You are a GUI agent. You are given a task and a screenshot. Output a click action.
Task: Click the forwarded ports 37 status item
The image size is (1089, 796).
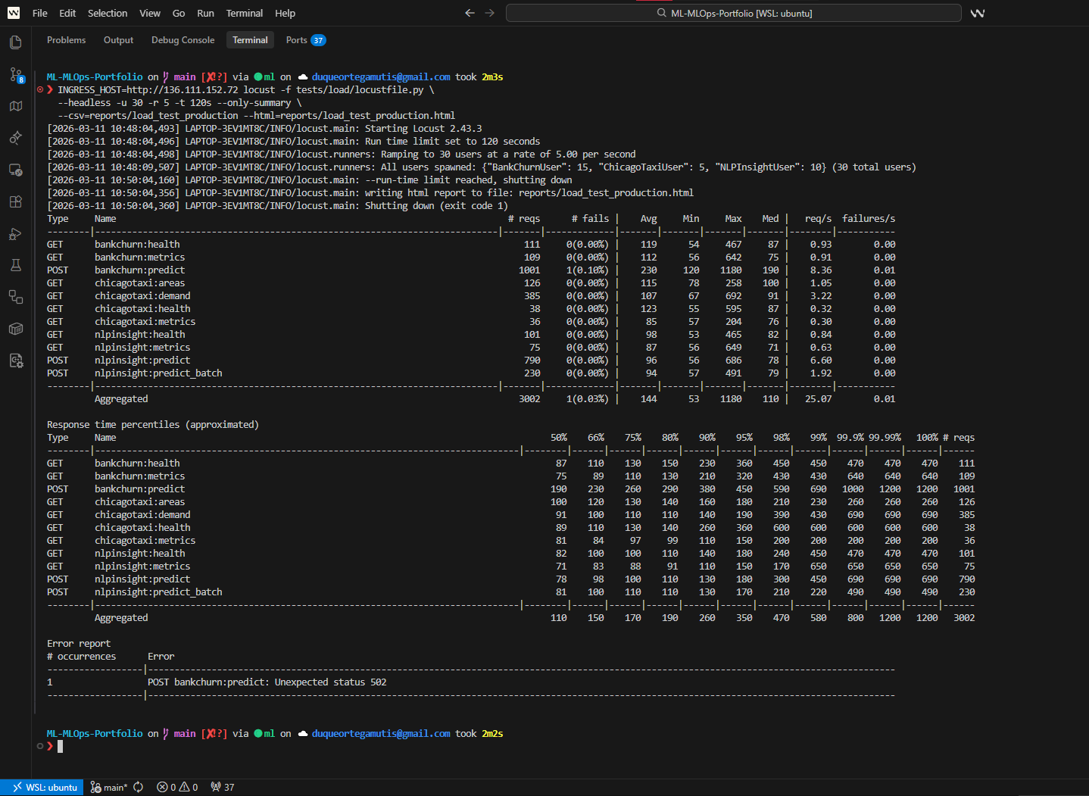point(223,788)
